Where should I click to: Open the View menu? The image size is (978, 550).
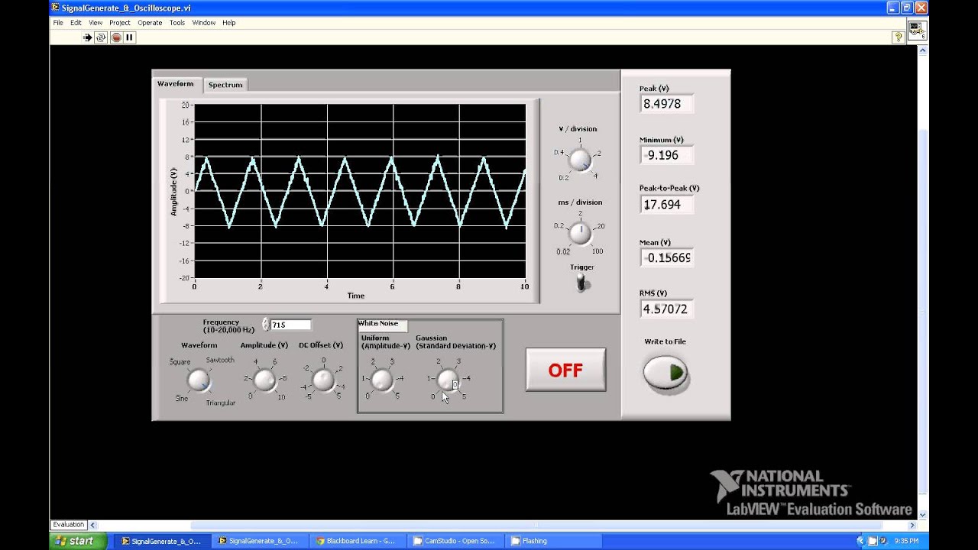(96, 23)
